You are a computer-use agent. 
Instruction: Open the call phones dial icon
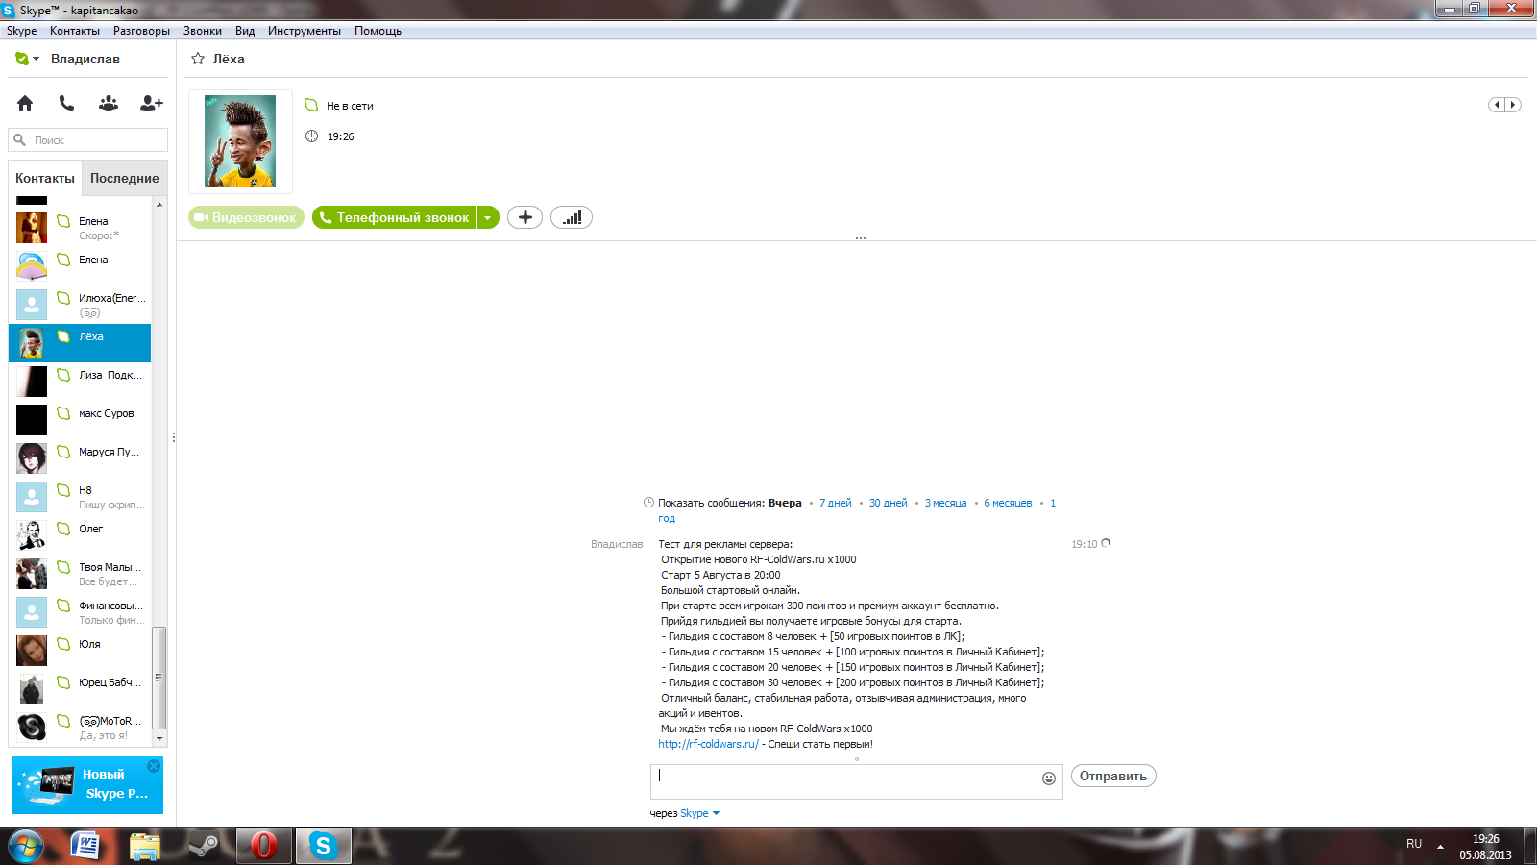[66, 103]
